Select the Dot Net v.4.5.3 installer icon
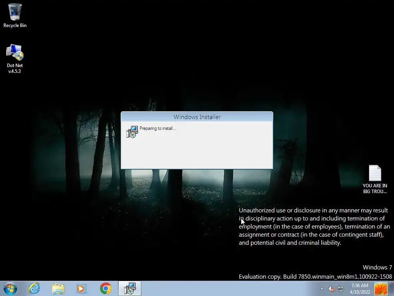394x296 pixels. [x=15, y=59]
